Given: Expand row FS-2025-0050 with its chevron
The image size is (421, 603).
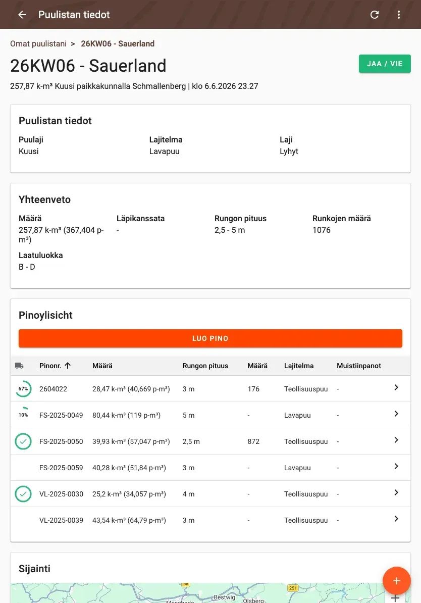Looking at the screenshot, I should [x=396, y=440].
